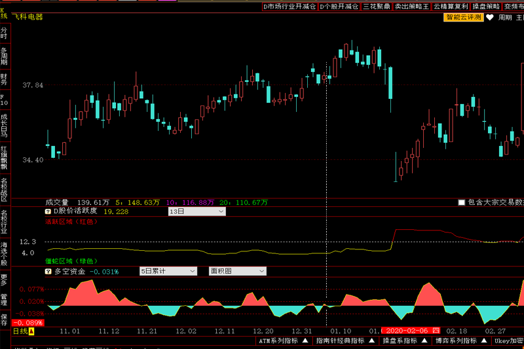Switch to the 分时 sidebar tab

tap(5, 33)
